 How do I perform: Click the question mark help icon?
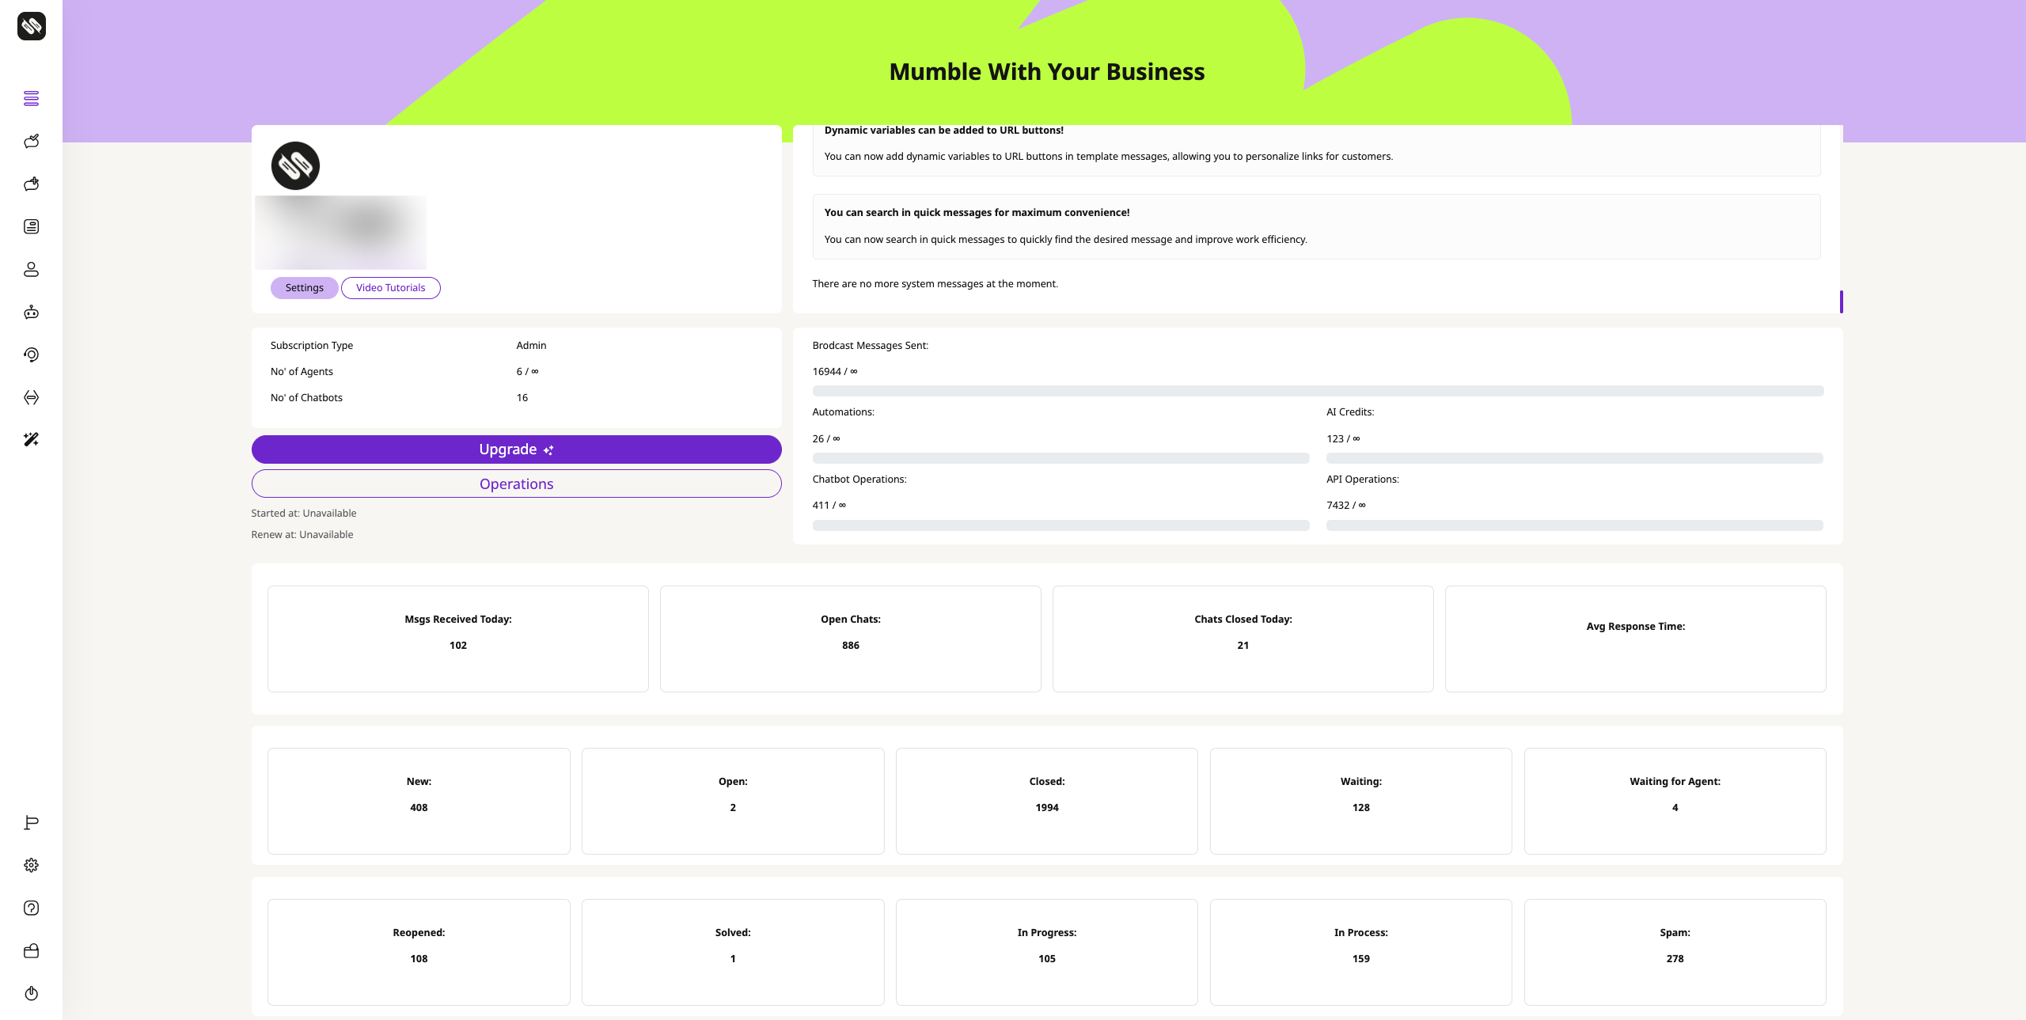[x=31, y=908]
